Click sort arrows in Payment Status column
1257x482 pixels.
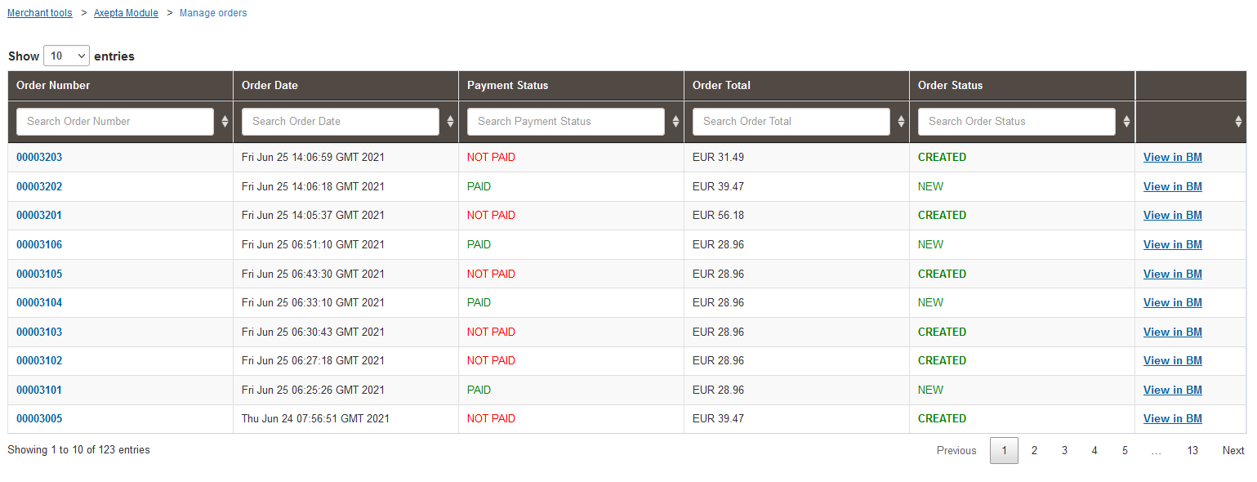point(675,122)
